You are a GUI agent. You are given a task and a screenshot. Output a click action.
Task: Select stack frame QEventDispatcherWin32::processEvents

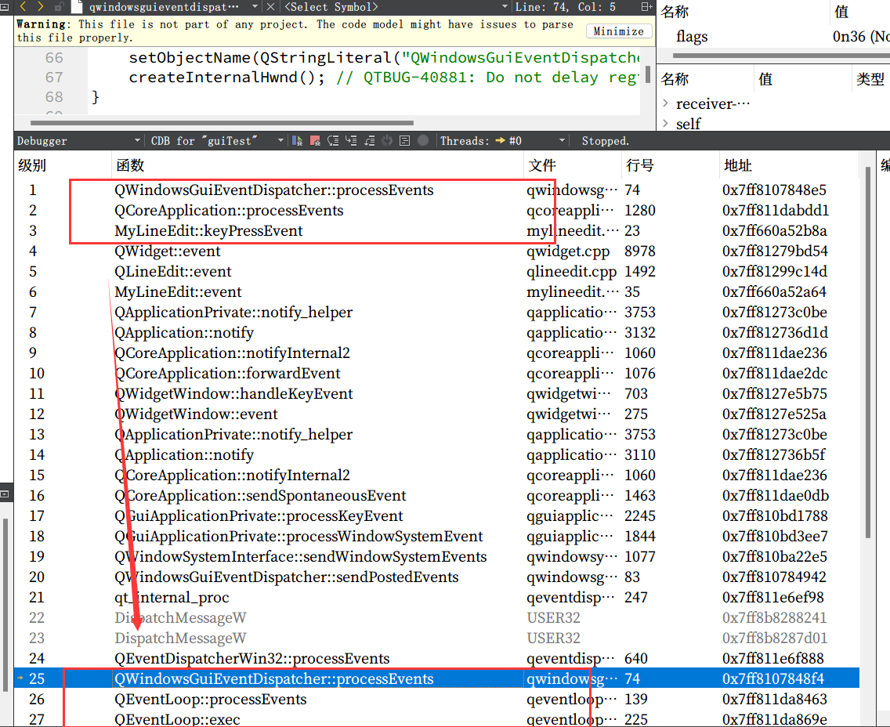coord(436,659)
